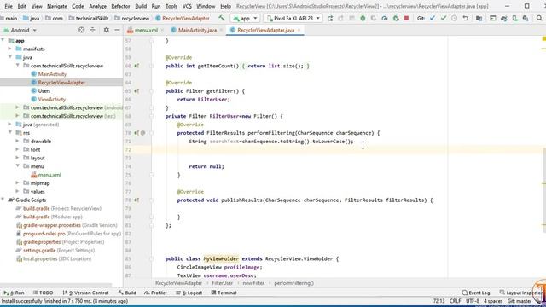Click the UTF-8 encoding in status bar
Screen dimensions: 546x307
(x=473, y=301)
